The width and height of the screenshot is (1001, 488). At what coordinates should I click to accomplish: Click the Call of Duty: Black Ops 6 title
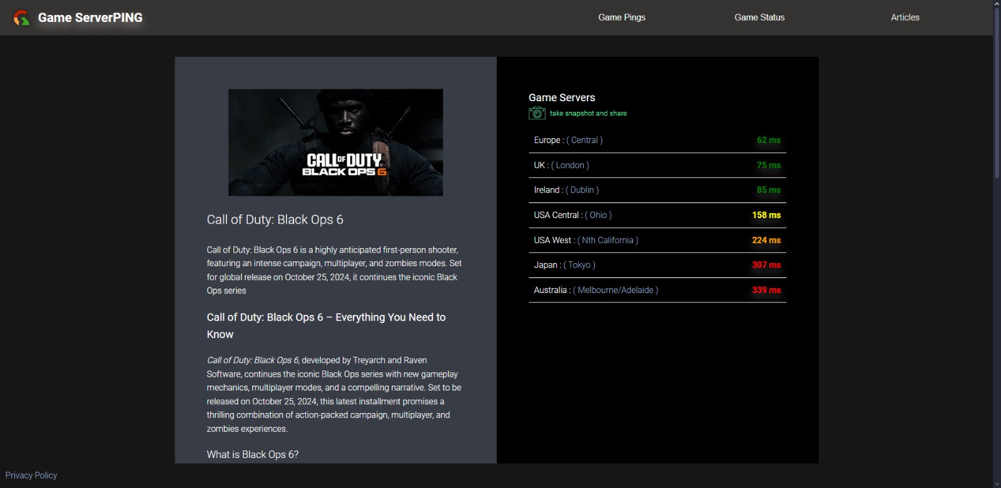point(275,219)
